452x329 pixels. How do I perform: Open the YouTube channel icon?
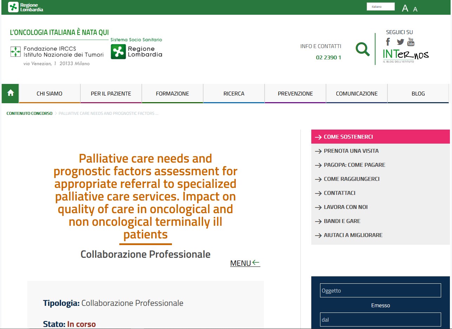411,42
